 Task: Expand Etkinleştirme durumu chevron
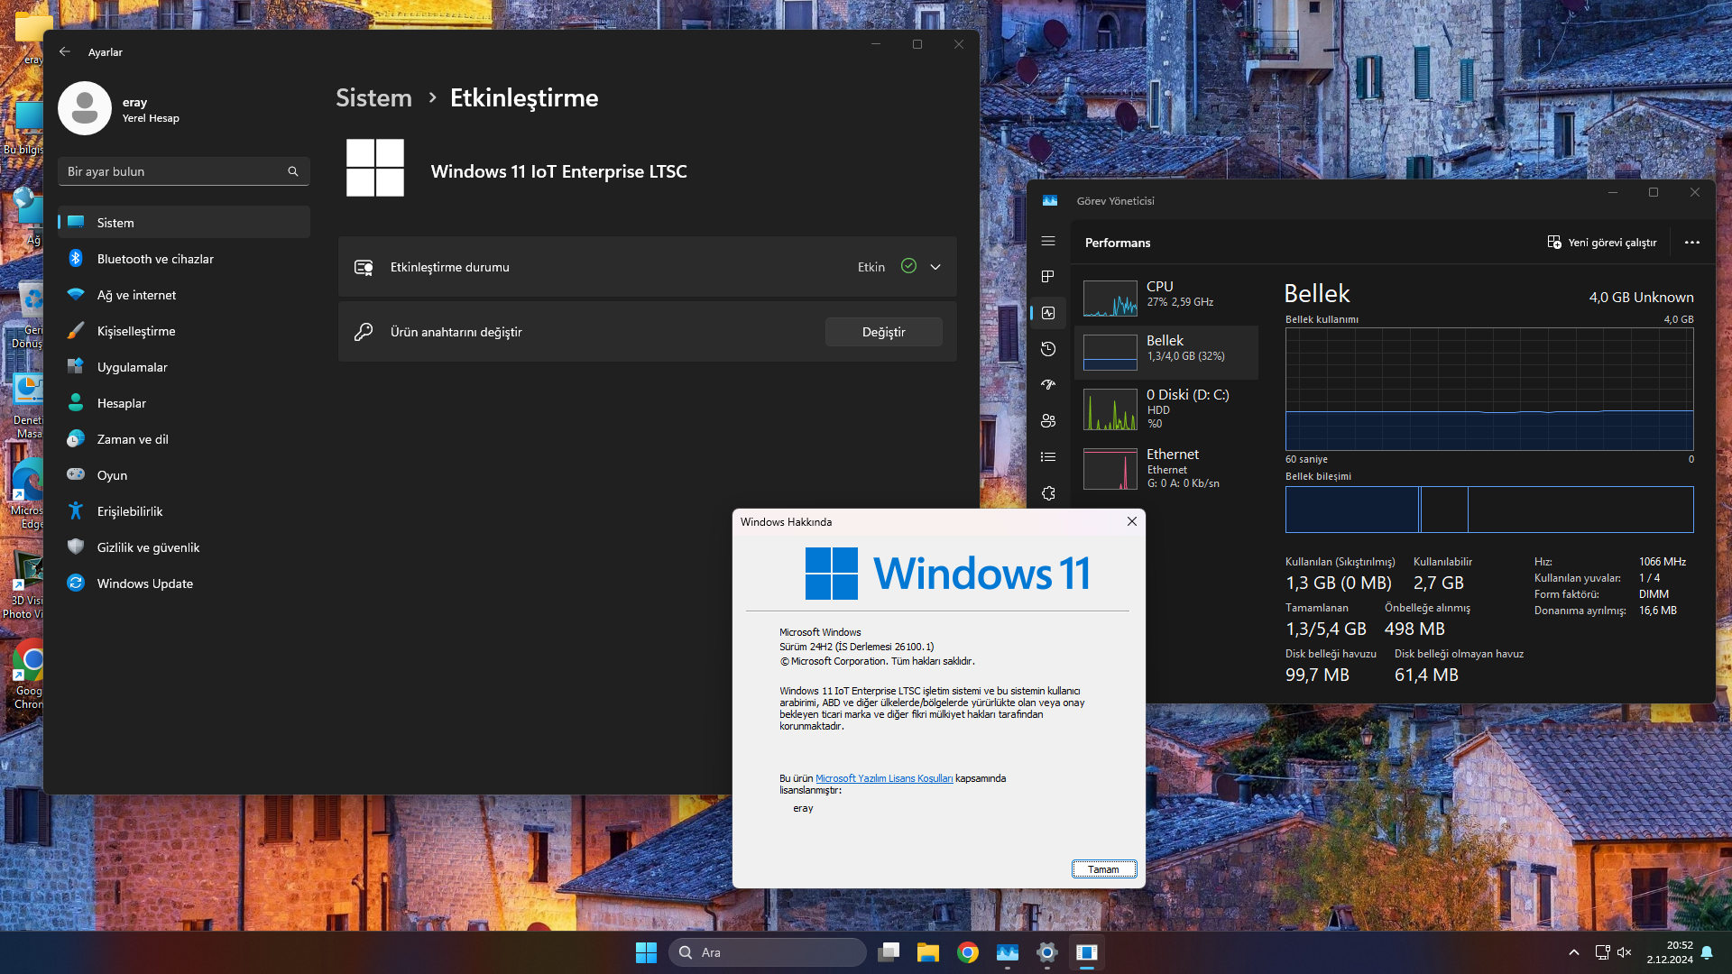935,267
